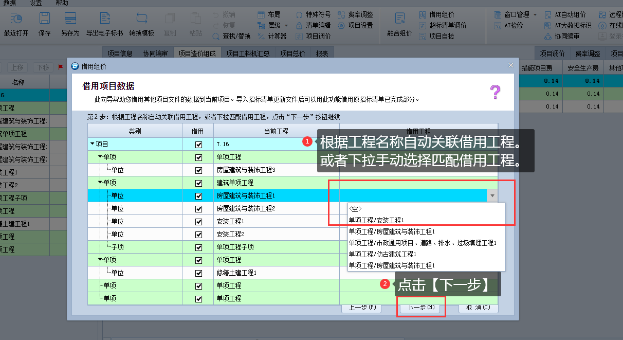Click 撤销 undo in the toolbar
Image resolution: width=623 pixels, height=340 pixels.
224,14
